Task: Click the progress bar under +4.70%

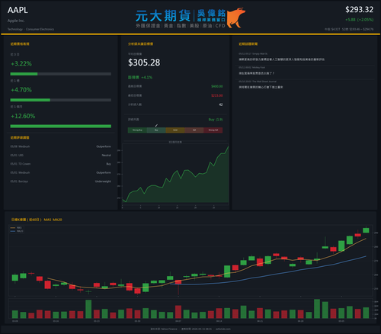Action: click(x=61, y=100)
